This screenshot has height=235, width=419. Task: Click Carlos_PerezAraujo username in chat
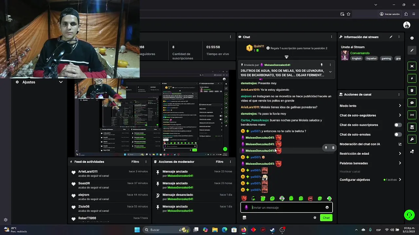tap(255, 120)
